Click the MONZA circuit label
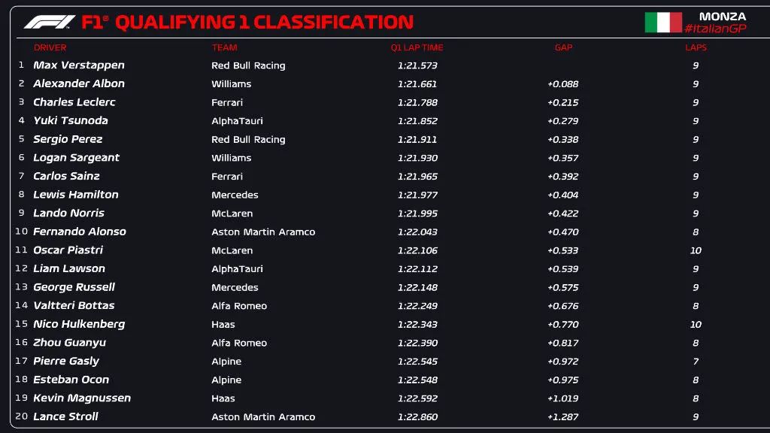 tap(723, 16)
